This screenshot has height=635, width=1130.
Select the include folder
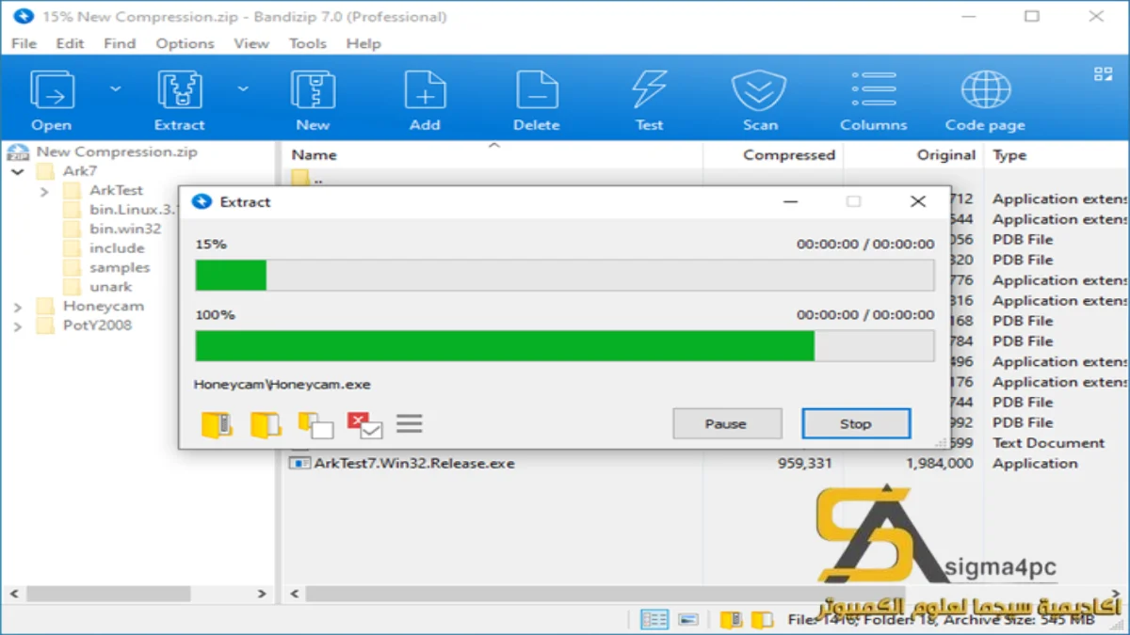117,248
